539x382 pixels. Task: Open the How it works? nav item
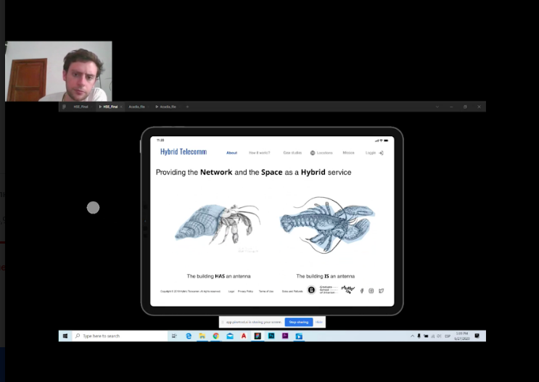click(x=260, y=153)
